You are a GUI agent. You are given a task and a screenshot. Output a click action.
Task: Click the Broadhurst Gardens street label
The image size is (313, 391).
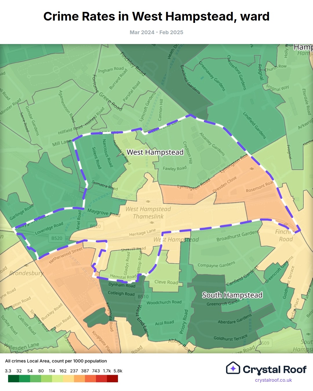(x=238, y=236)
